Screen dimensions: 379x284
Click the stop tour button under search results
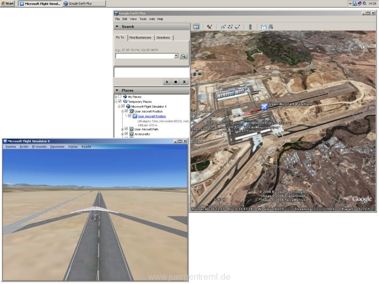pos(176,82)
